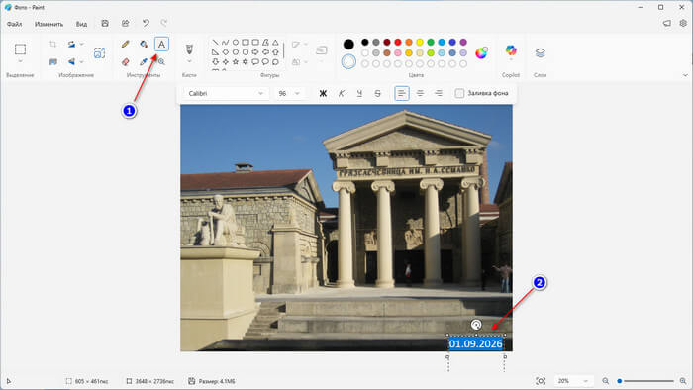This screenshot has height=390, width=693.
Task: Click inside the 01.09.2026 text box
Action: (x=475, y=343)
